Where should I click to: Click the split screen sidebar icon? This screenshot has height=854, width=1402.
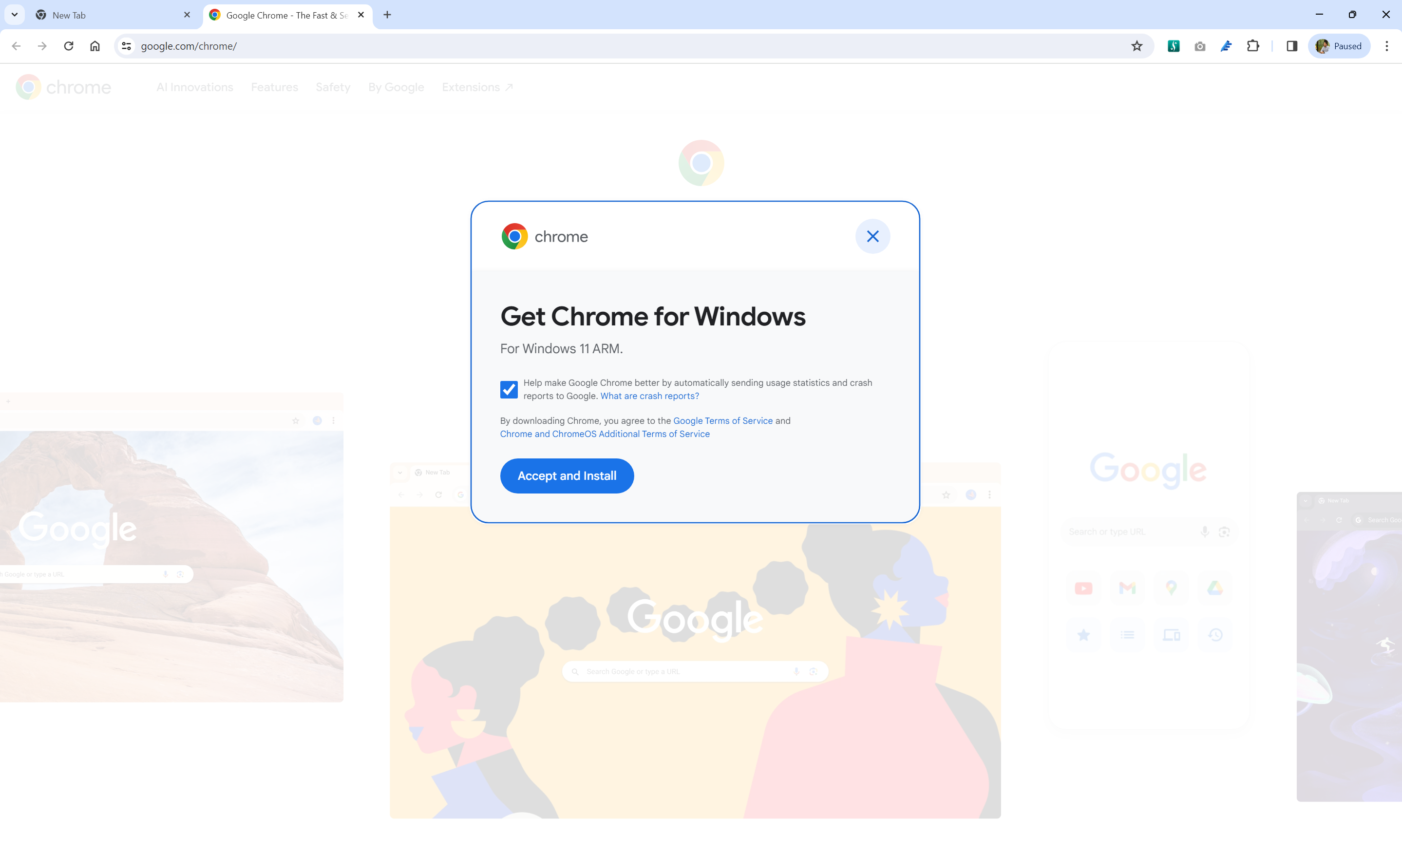point(1292,46)
